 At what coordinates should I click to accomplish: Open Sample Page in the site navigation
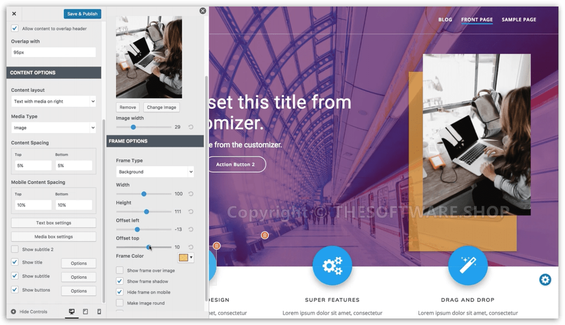[518, 19]
